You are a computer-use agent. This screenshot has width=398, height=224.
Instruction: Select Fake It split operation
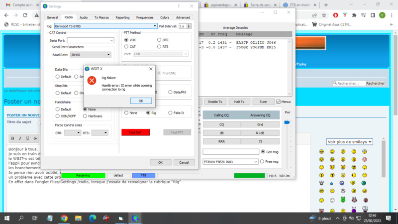(x=170, y=113)
